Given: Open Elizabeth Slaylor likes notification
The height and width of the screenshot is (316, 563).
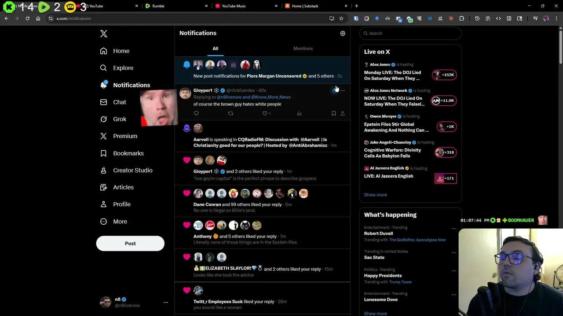Looking at the screenshot, I should pyautogui.click(x=263, y=265).
